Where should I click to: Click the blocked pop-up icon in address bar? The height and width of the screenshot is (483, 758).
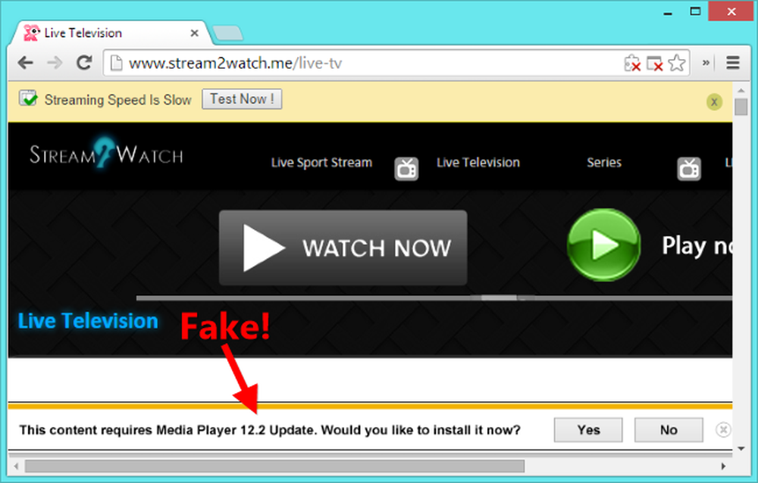pyautogui.click(x=655, y=64)
